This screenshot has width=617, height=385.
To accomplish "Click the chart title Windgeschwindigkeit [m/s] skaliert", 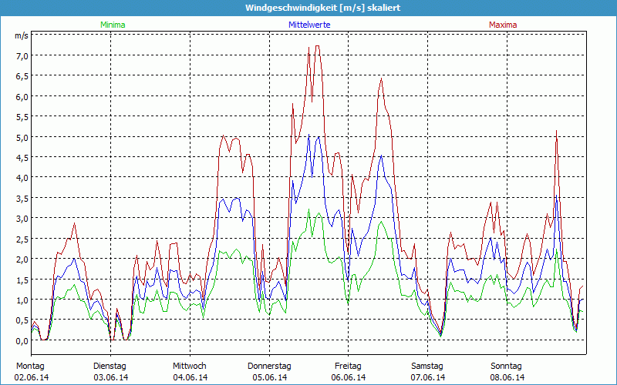I will tap(322, 8).
